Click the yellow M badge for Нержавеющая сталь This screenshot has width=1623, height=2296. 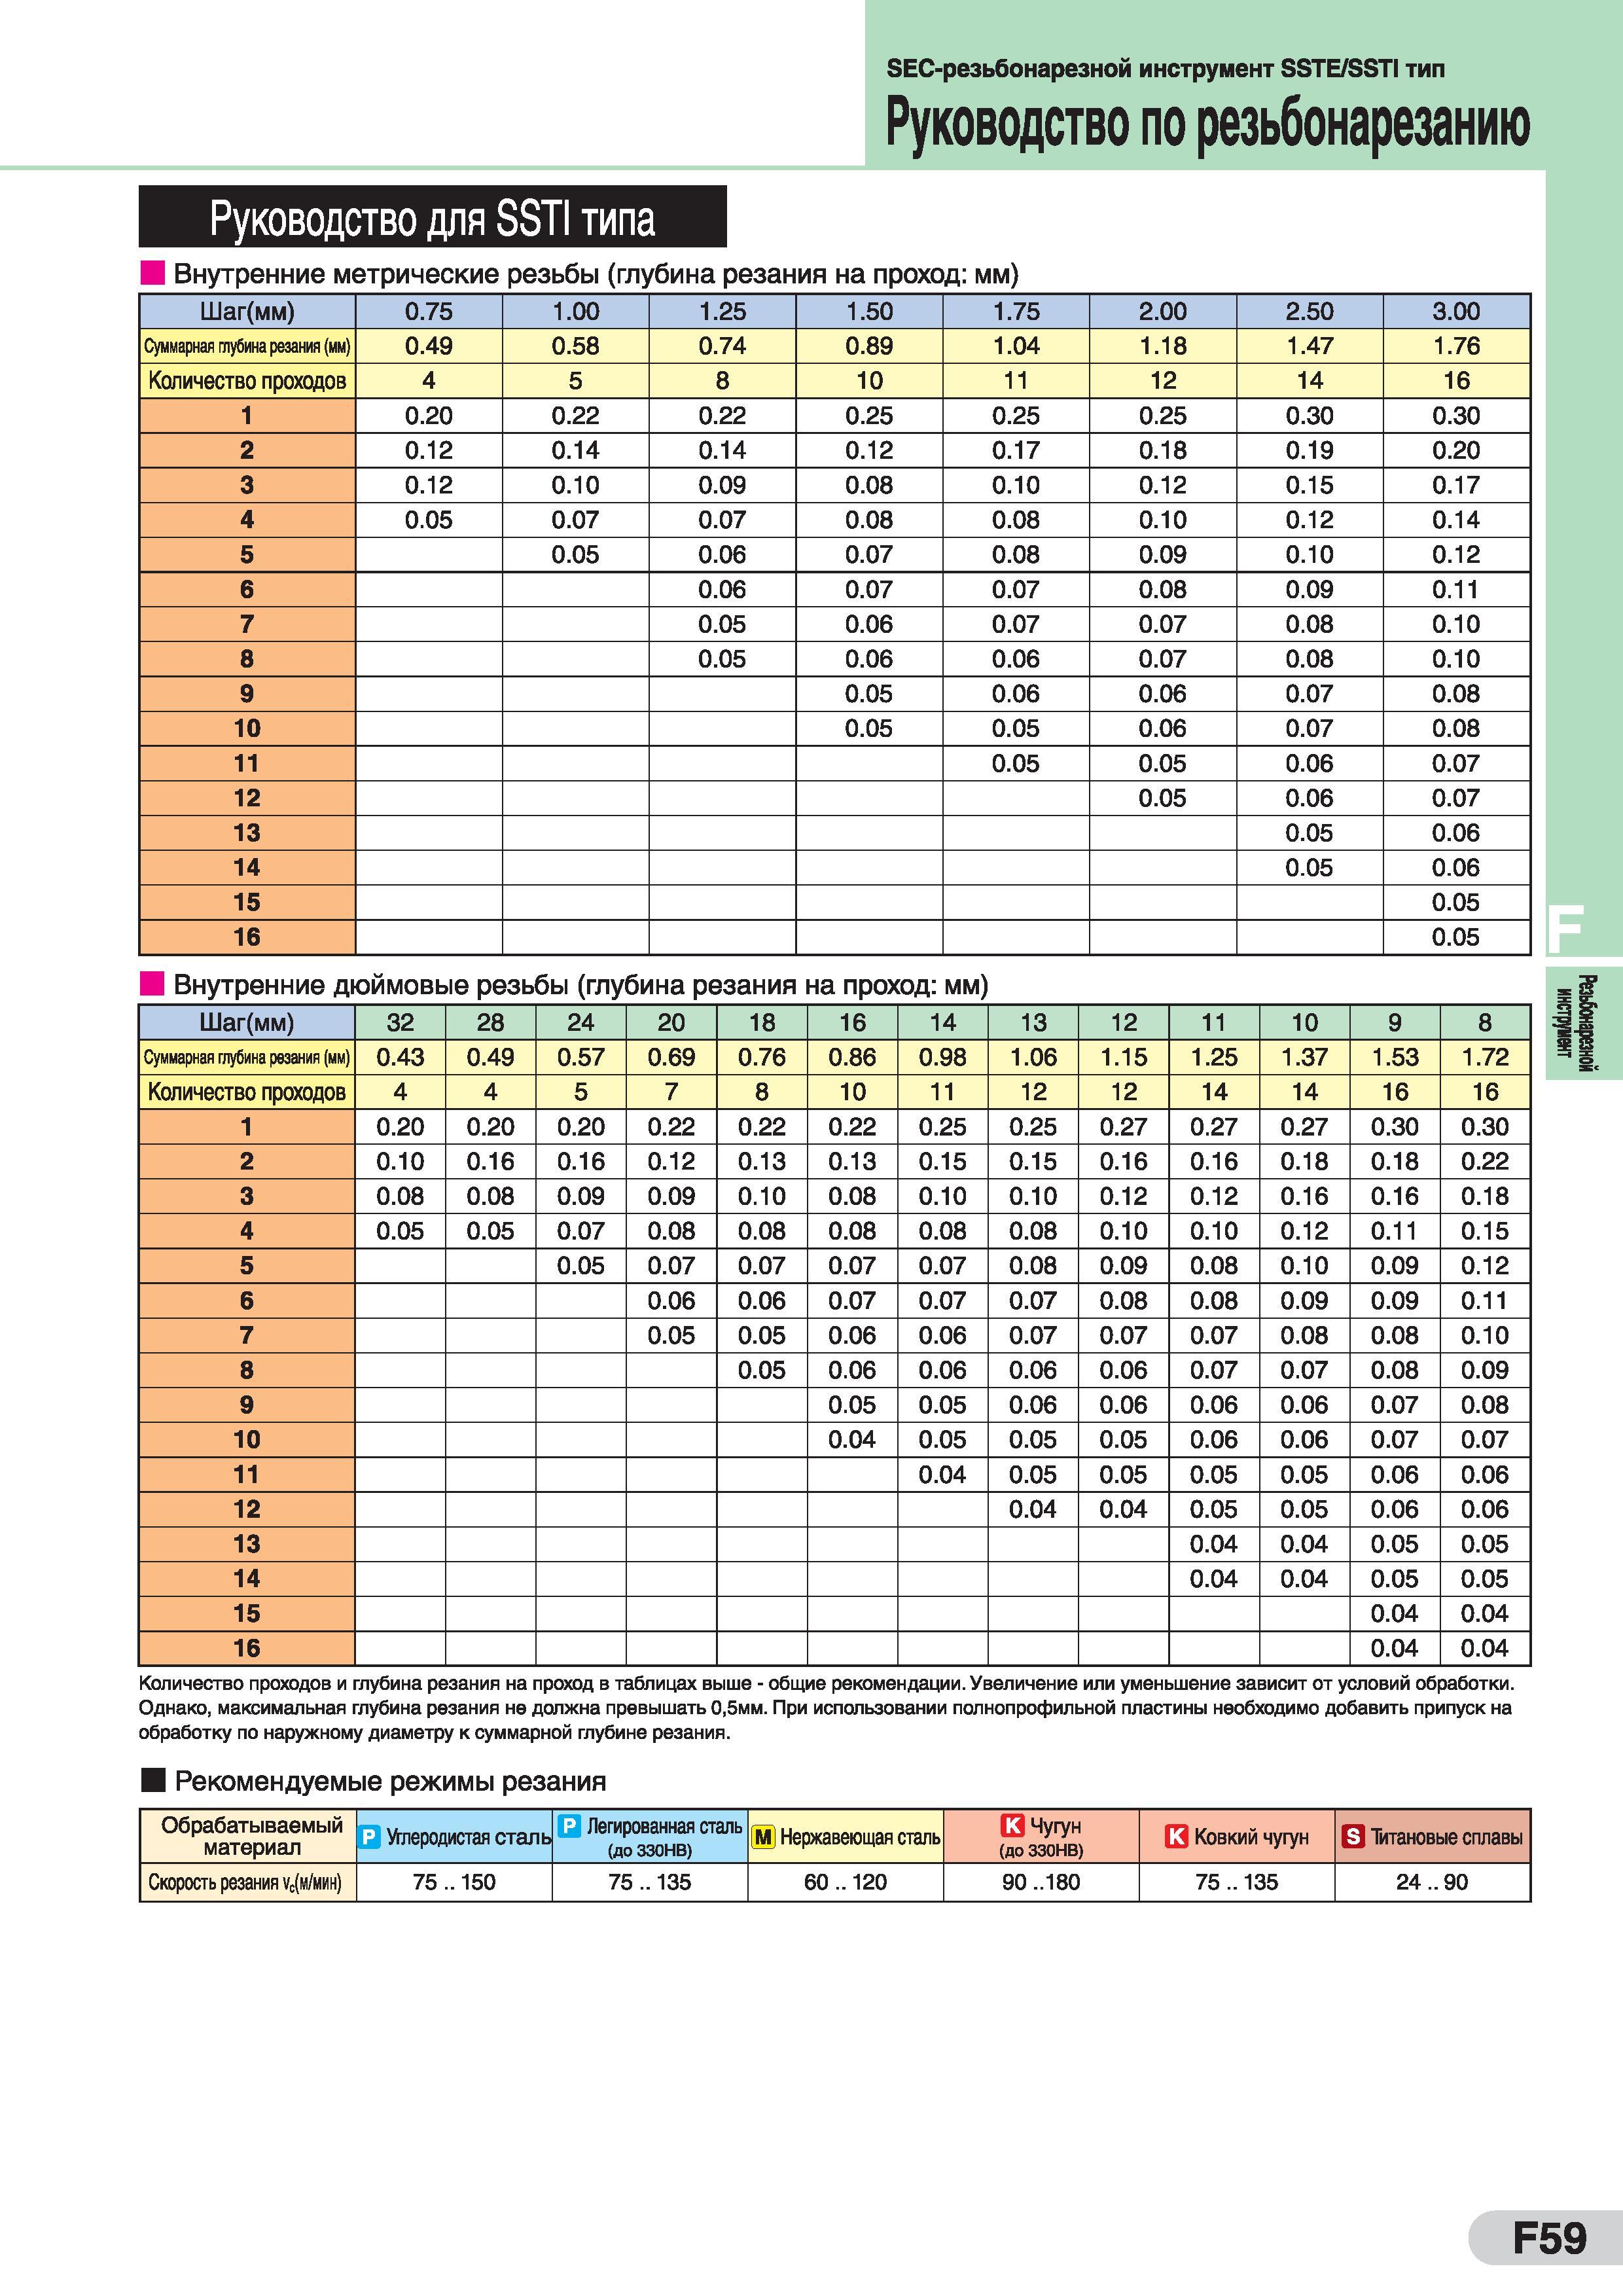763,1837
